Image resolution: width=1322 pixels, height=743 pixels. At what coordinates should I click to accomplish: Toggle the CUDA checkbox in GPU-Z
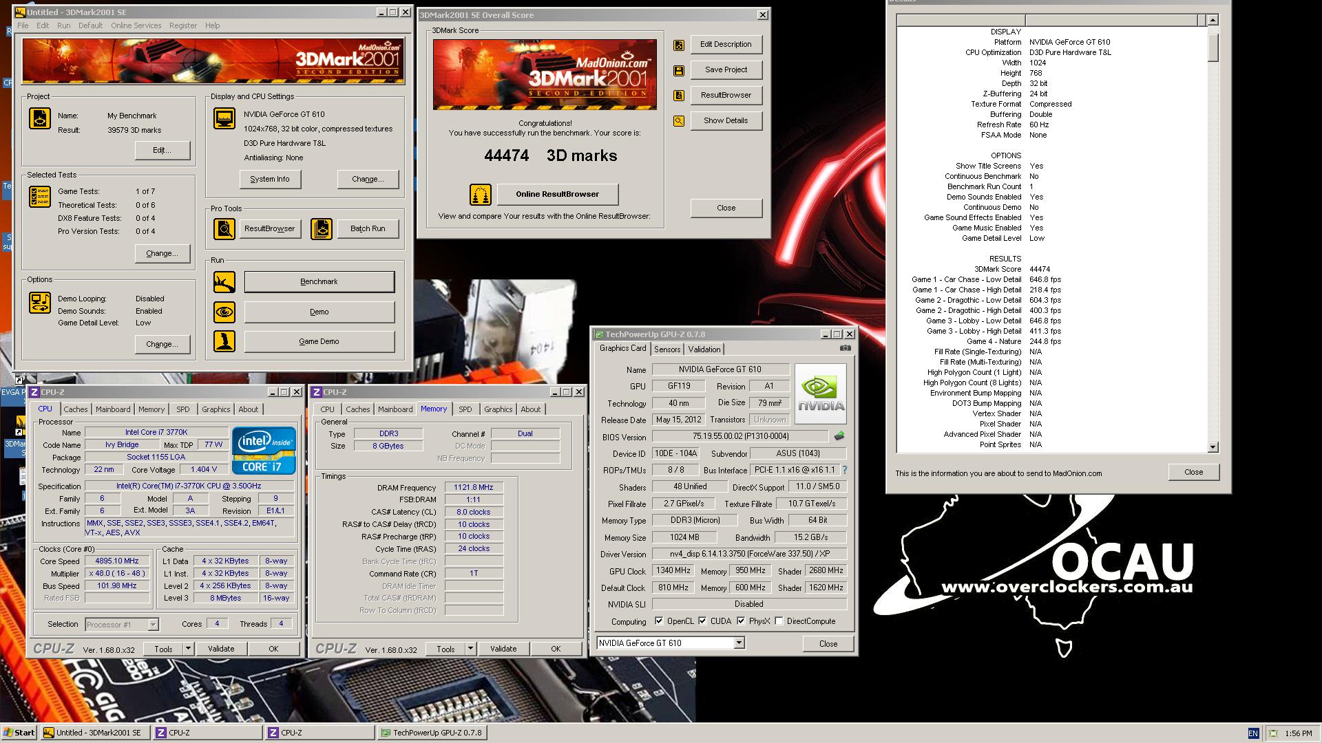point(702,621)
